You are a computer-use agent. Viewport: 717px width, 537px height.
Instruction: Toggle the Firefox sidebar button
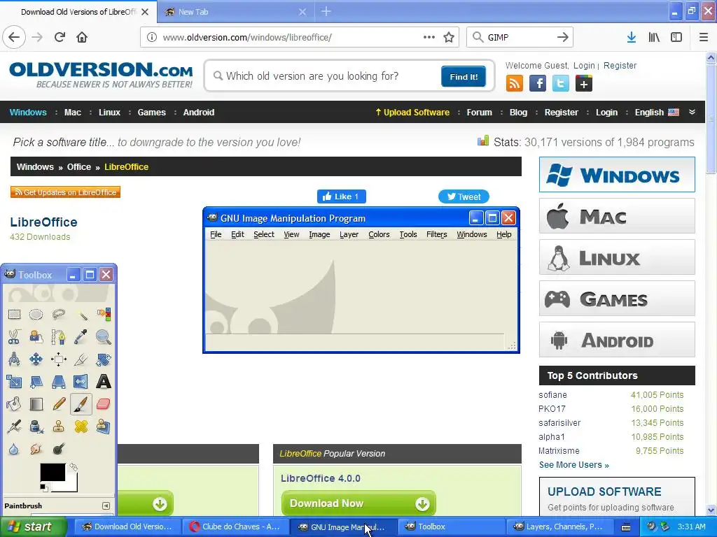(x=676, y=37)
